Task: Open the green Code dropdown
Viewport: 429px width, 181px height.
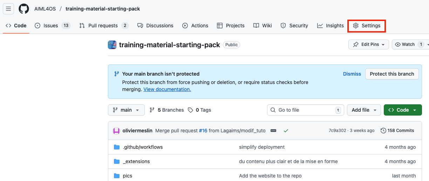Action: (402, 110)
